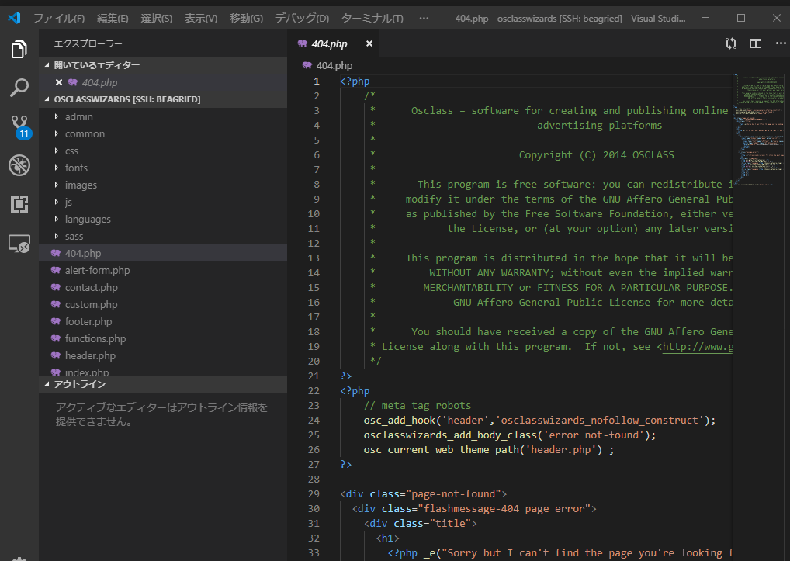Viewport: 790px width, 561px height.
Task: Click Copyright (C) 2014 OSCLASS comment
Action: pos(597,155)
